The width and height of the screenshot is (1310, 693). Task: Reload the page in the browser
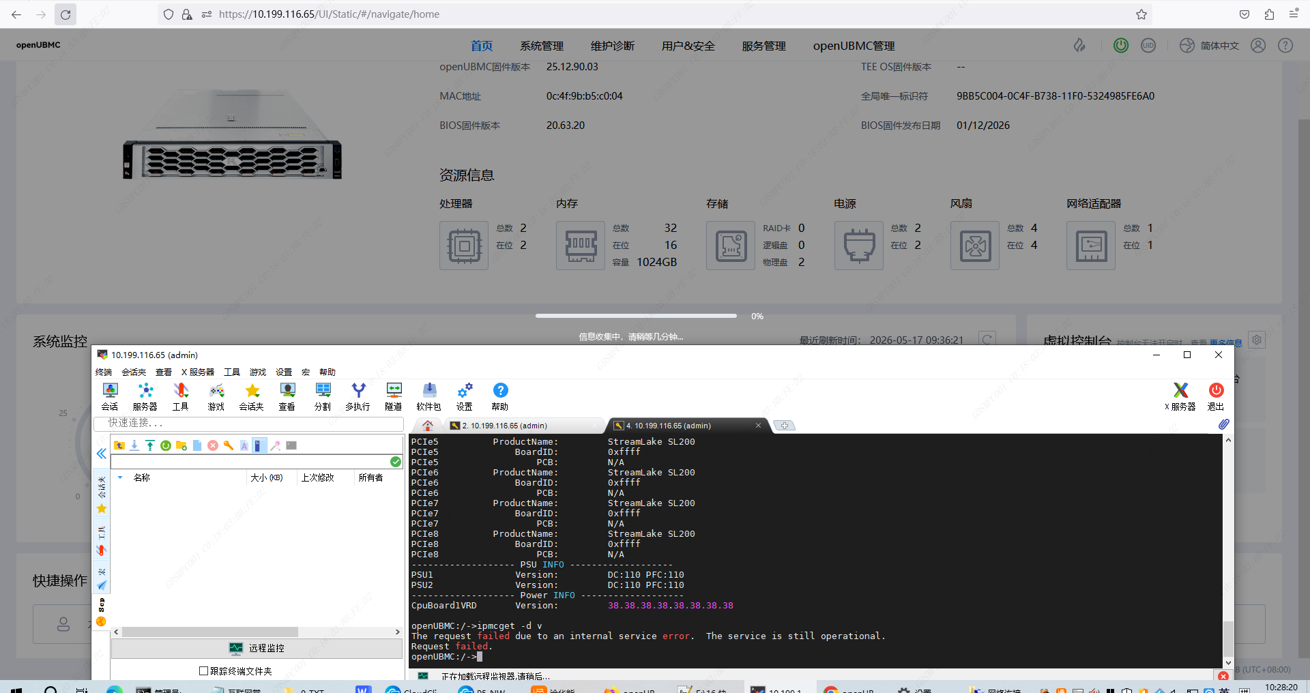[65, 14]
